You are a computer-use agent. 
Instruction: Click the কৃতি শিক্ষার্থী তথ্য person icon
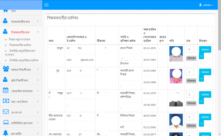(x=5, y=79)
